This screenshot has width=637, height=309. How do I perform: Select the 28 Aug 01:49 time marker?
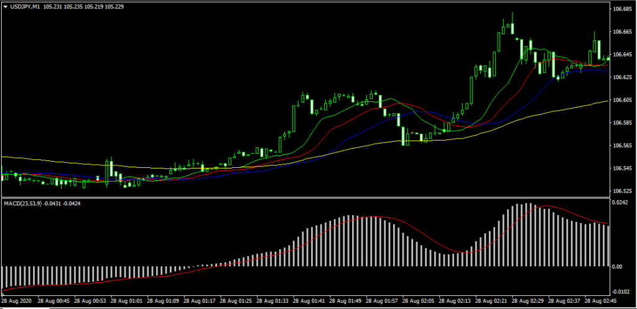click(350, 301)
